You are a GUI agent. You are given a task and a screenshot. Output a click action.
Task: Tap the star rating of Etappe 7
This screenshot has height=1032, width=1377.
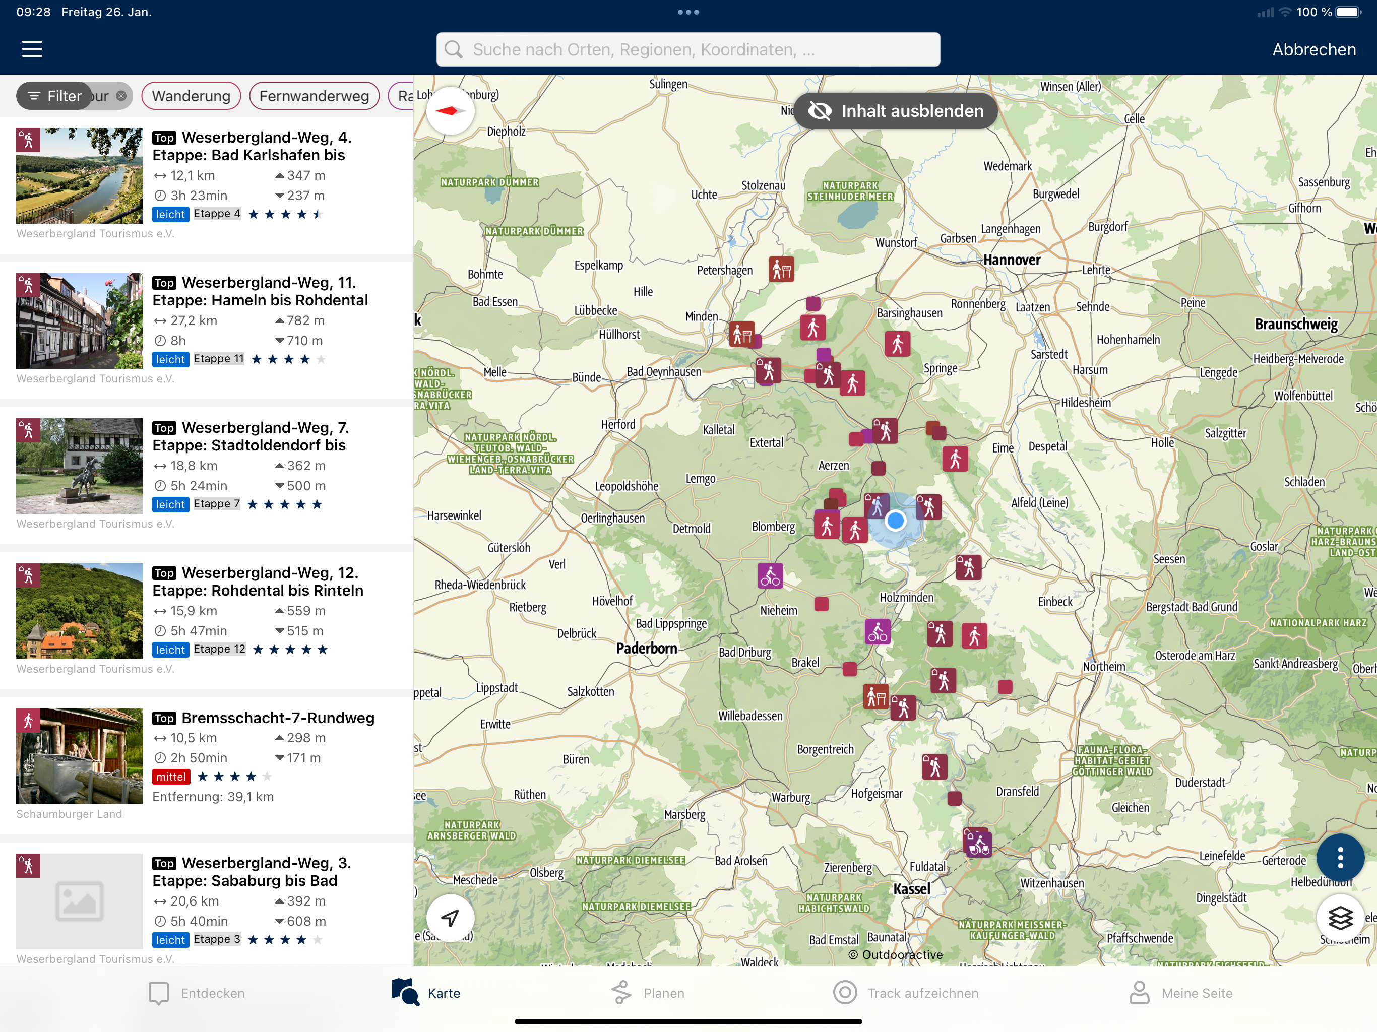(x=284, y=504)
